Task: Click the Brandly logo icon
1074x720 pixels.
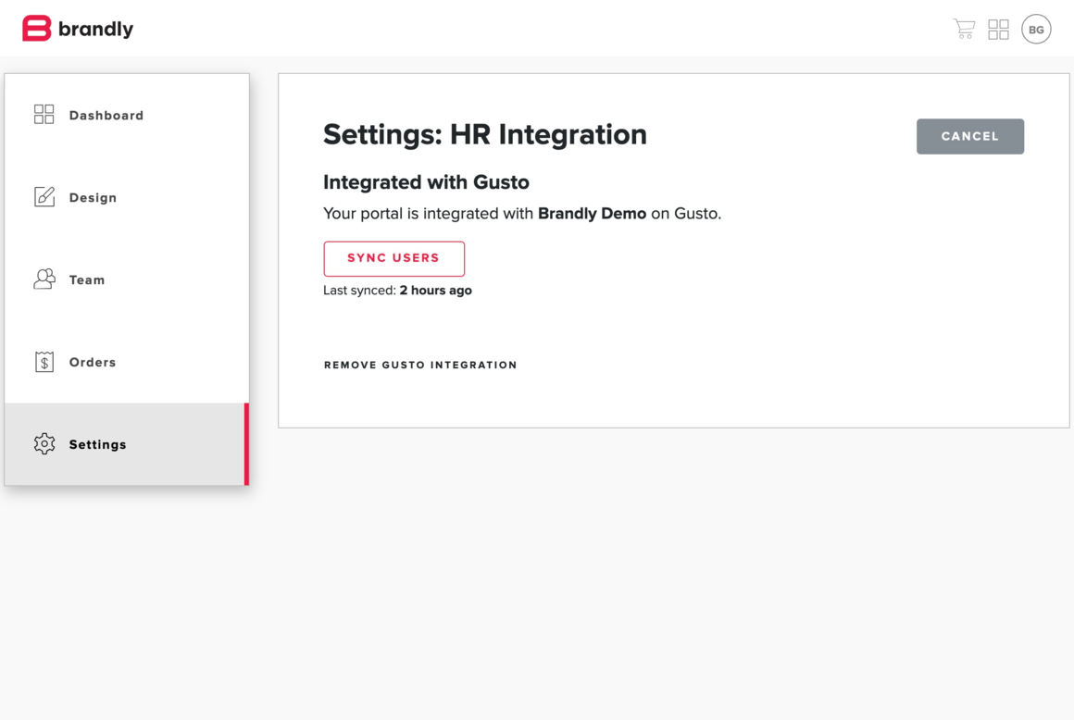Action: [x=36, y=28]
